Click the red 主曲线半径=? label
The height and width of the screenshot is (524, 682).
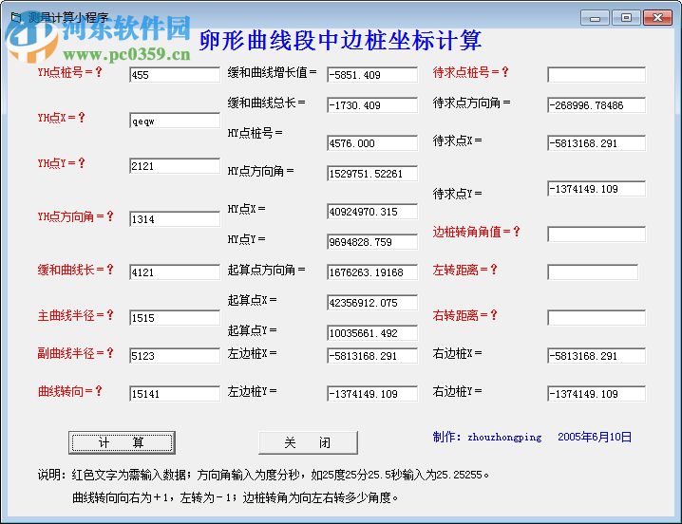coord(76,315)
